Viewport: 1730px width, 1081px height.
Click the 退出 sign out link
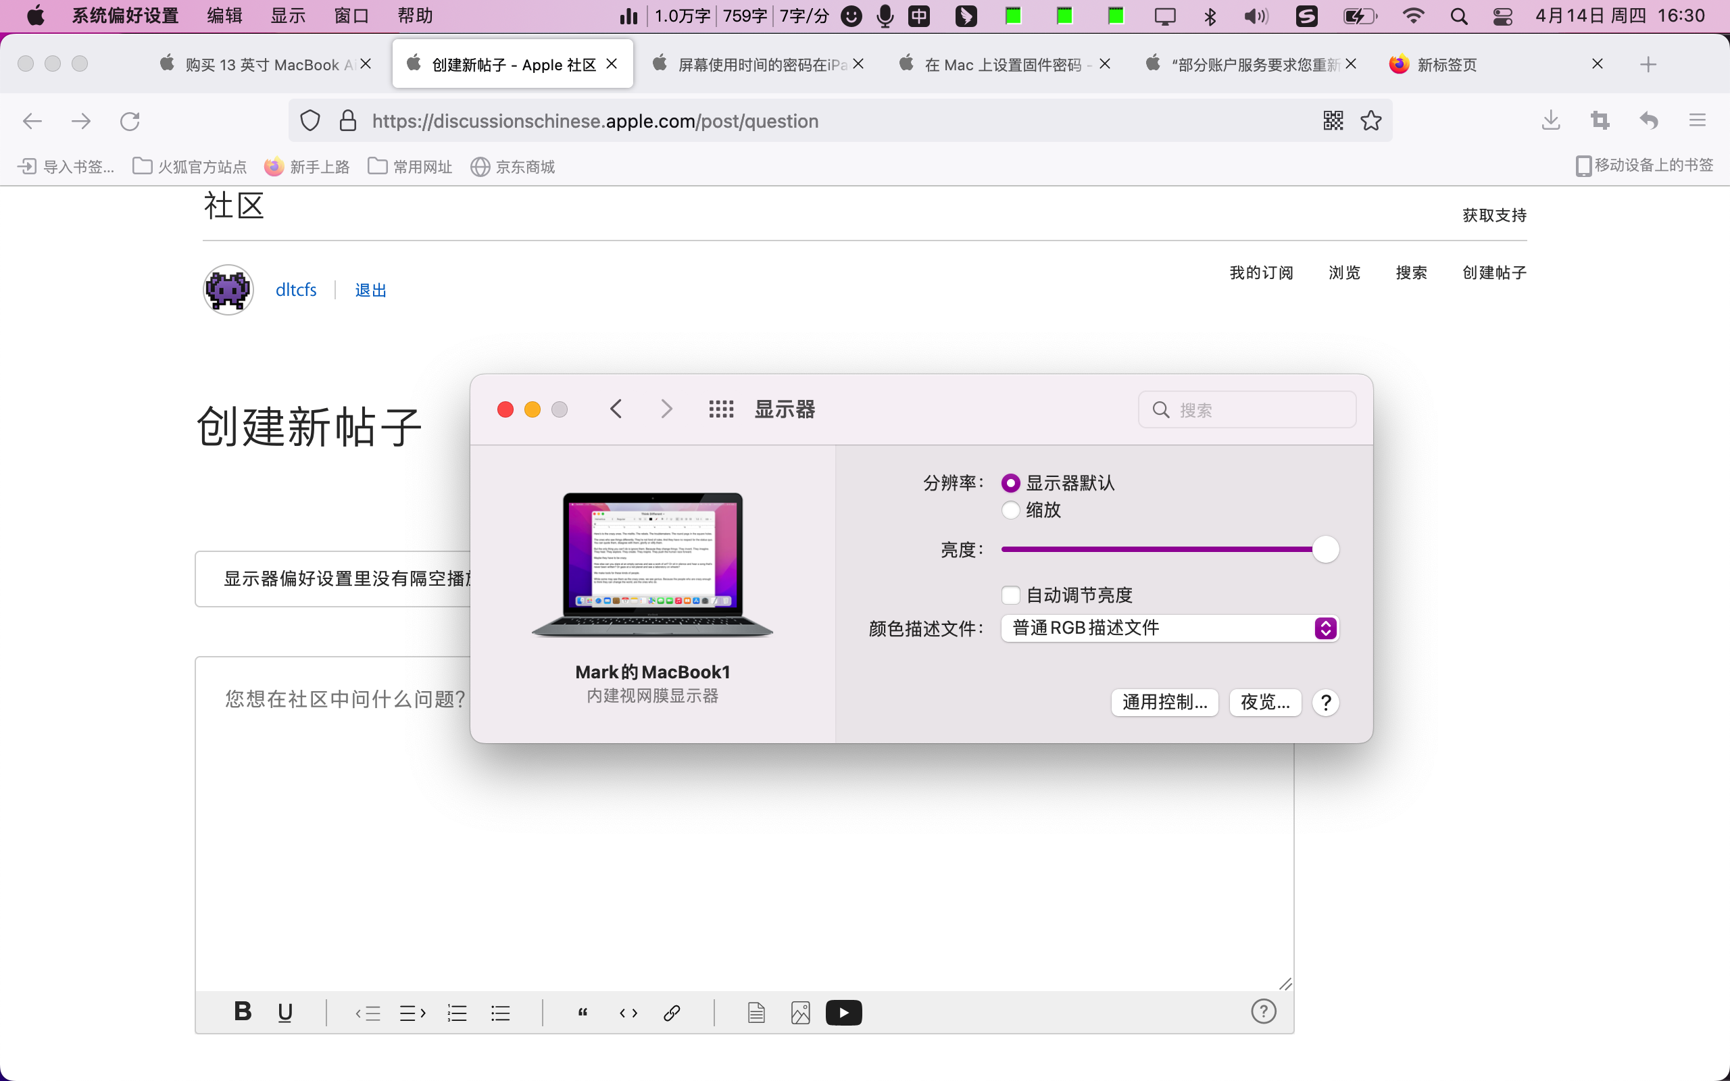[370, 290]
